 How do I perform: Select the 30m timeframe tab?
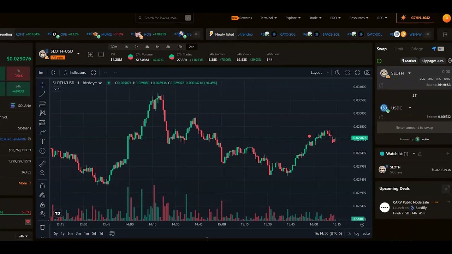(114, 47)
